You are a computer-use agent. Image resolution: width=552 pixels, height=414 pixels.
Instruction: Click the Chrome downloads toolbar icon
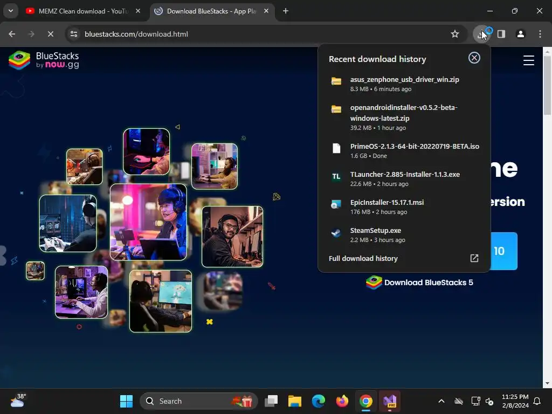(482, 34)
